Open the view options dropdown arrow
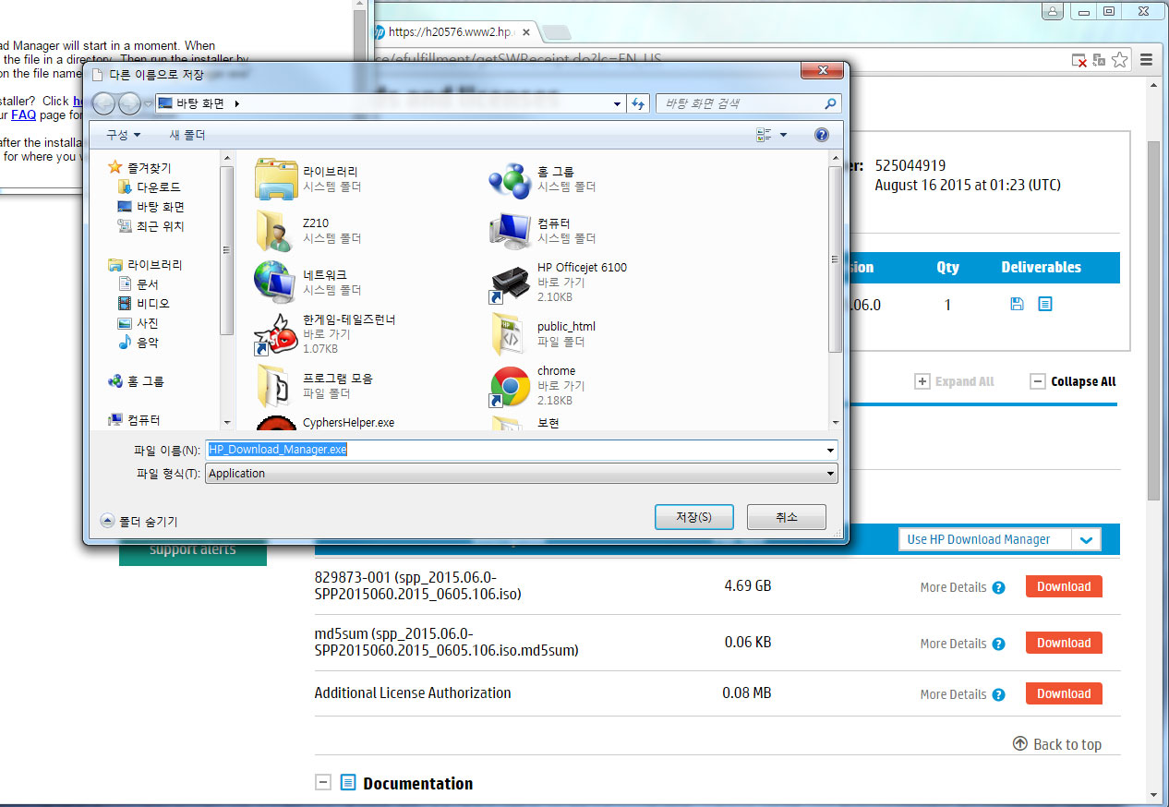The image size is (1169, 807). point(784,135)
